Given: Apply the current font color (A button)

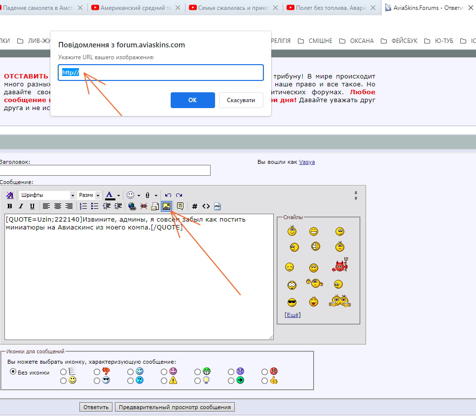Looking at the screenshot, I should click(x=110, y=195).
